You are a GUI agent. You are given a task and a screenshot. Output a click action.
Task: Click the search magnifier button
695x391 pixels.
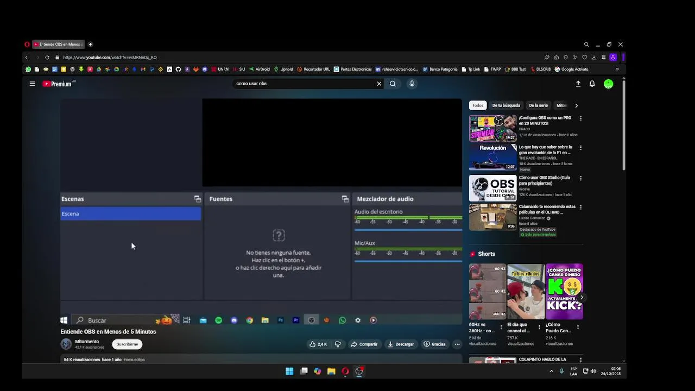click(x=393, y=84)
